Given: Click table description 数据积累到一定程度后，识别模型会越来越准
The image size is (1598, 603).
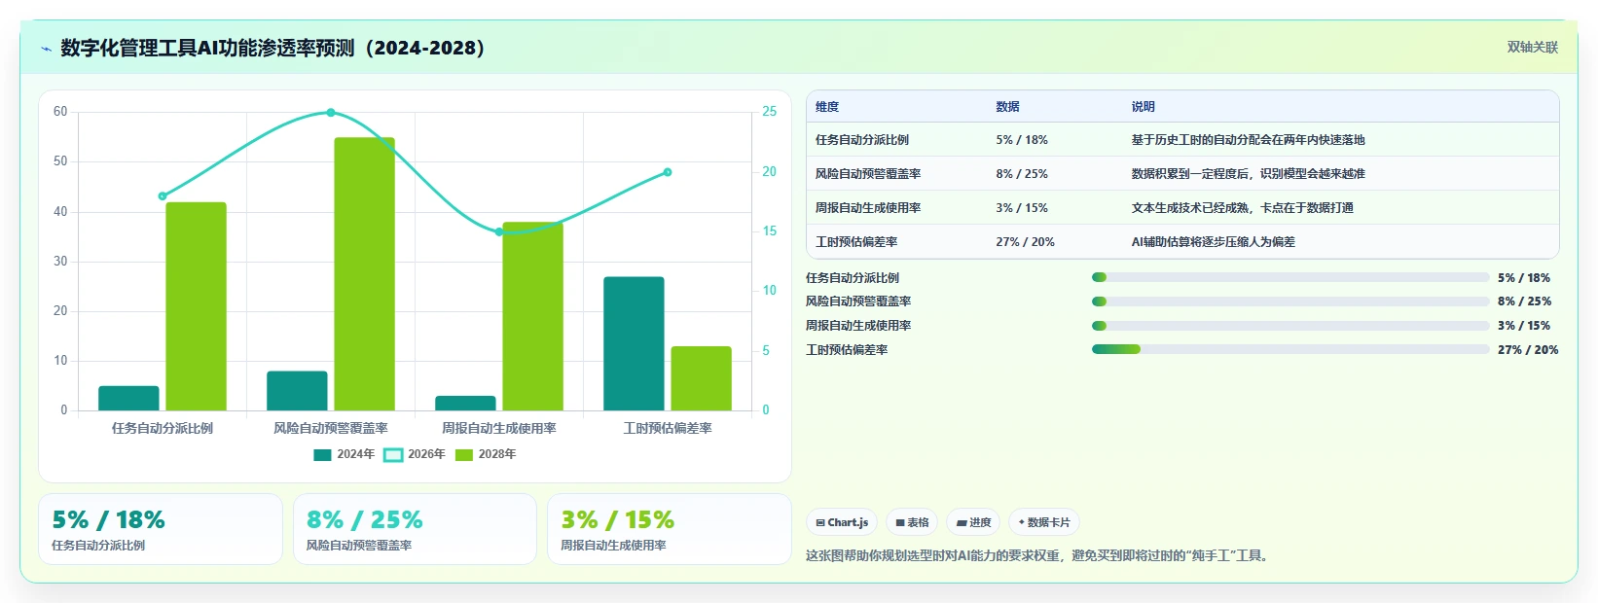Looking at the screenshot, I should (1249, 174).
